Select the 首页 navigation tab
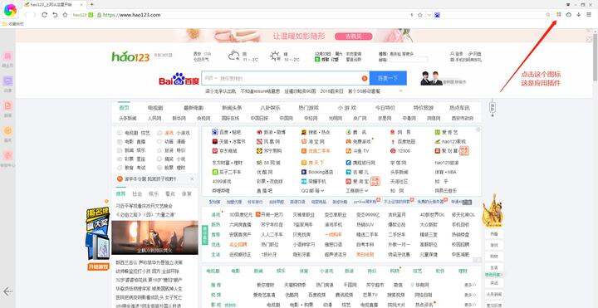The width and height of the screenshot is (598, 308). [x=124, y=107]
